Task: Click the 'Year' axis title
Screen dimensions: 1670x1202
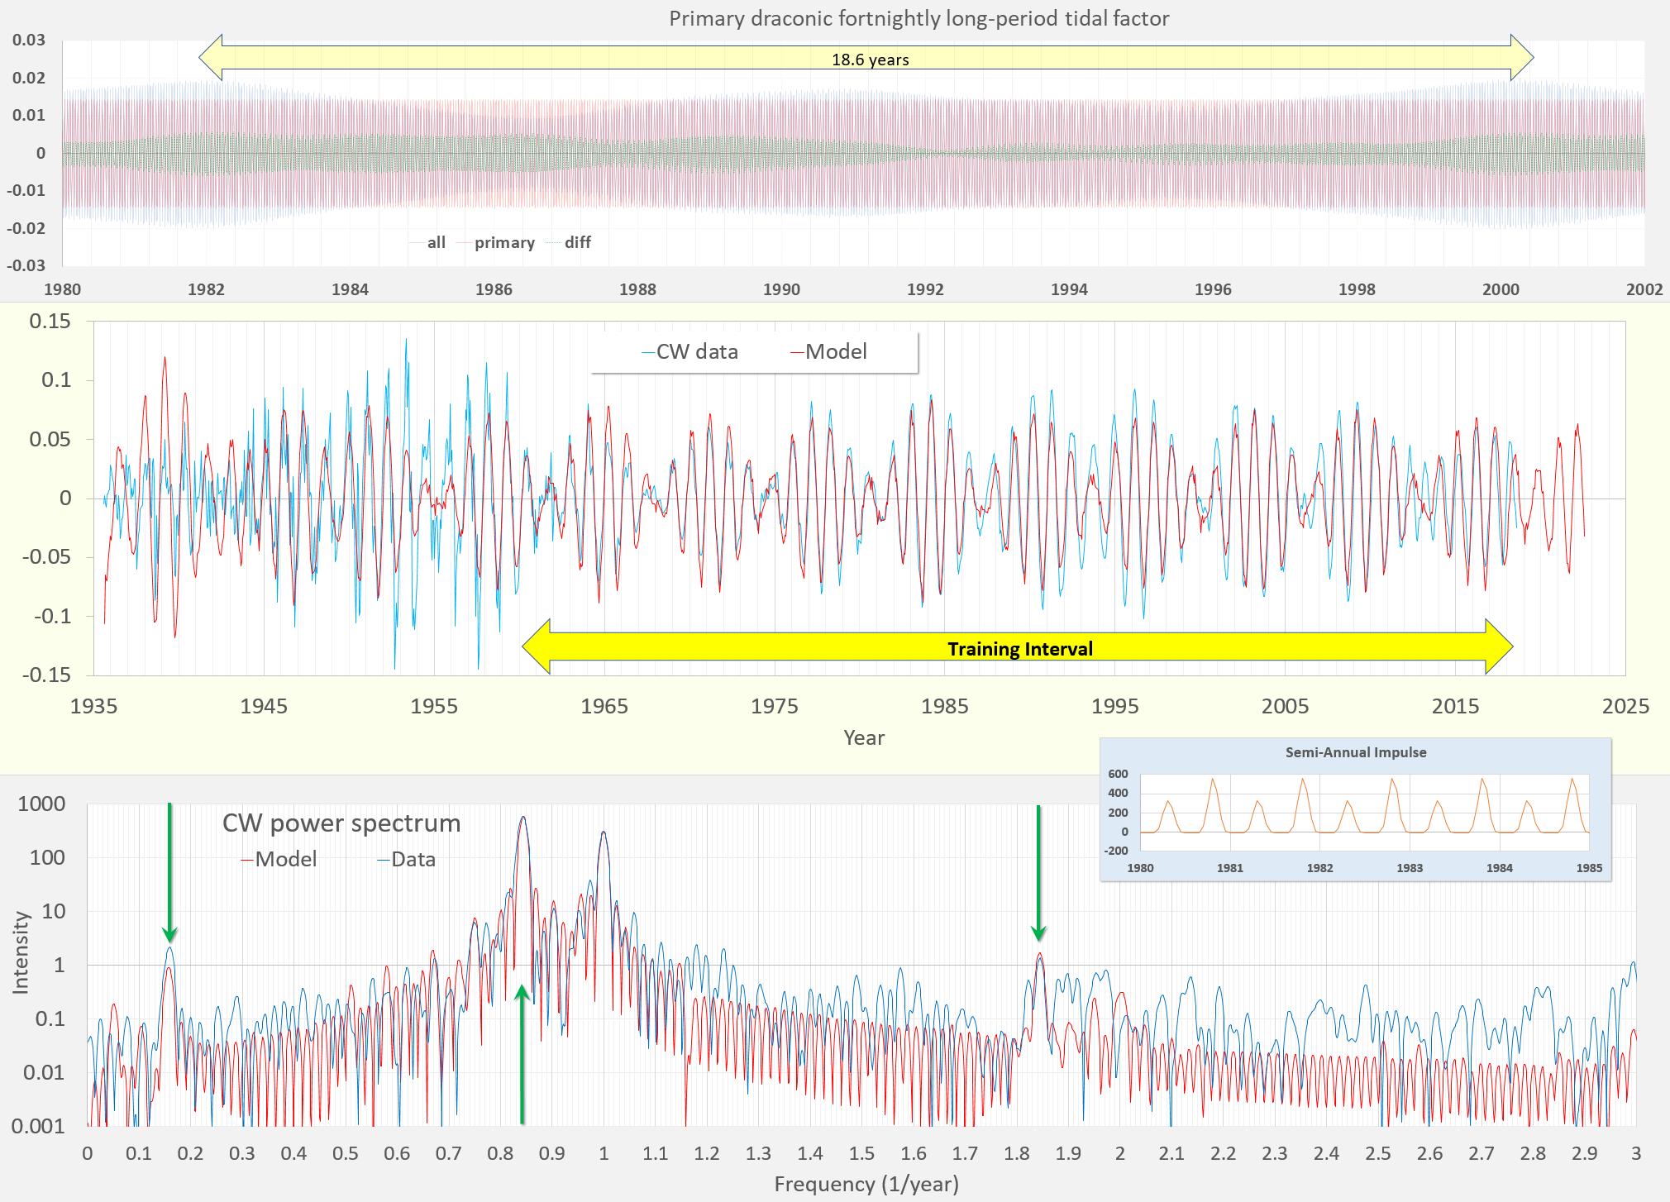Action: (x=863, y=737)
